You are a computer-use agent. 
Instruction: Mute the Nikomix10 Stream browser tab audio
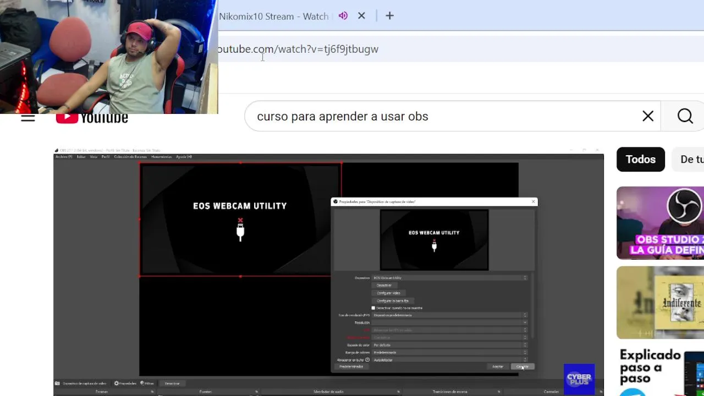pyautogui.click(x=343, y=16)
